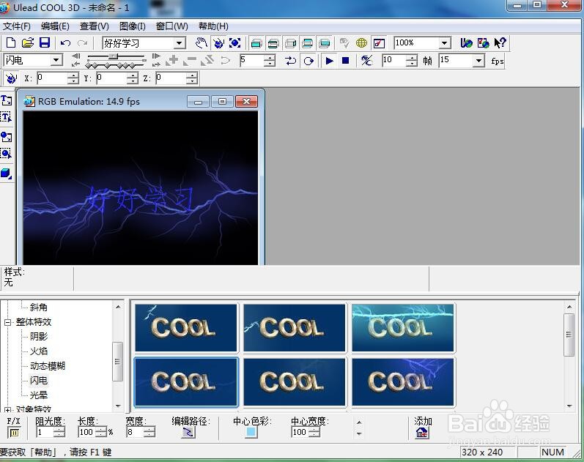Open the fps rate dropdown showing 15

478,61
